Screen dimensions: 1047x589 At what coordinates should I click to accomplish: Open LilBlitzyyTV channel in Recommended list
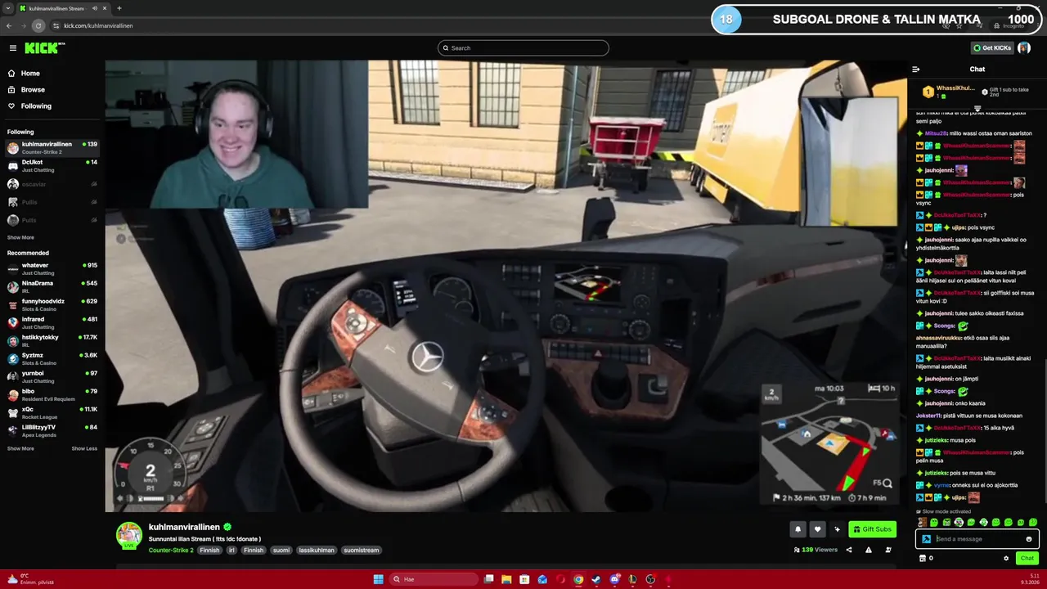[52, 430]
